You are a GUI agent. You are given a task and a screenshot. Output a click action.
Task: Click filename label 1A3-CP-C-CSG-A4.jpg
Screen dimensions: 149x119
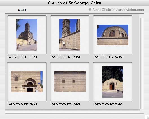click(x=22, y=104)
